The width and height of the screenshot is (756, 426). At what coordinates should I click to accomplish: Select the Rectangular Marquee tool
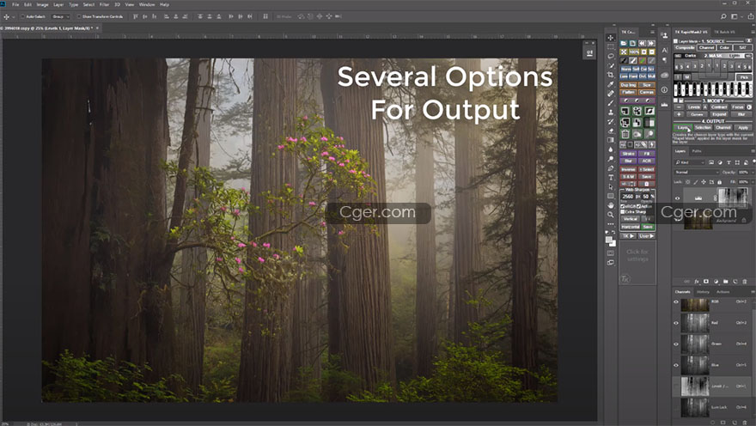pyautogui.click(x=611, y=46)
